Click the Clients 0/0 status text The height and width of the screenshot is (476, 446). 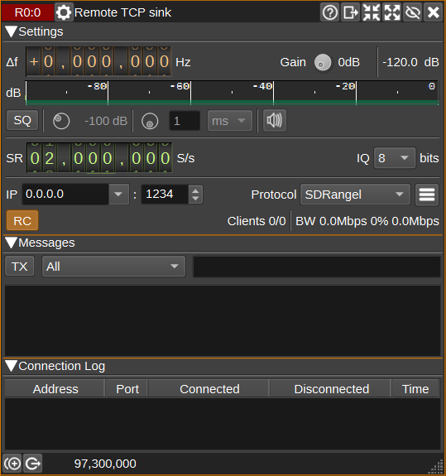[x=257, y=221]
